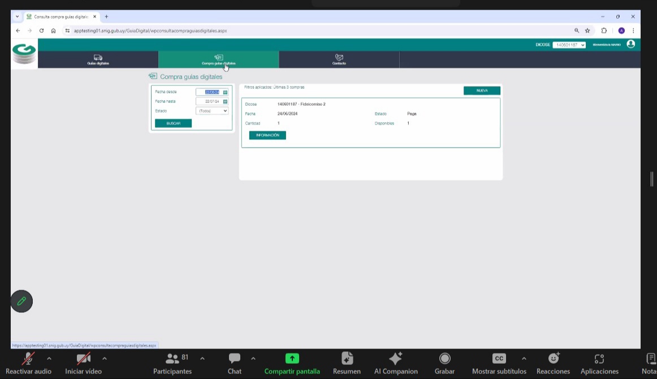Open a new browser tab
Screen dimensions: 657x379
point(106,17)
